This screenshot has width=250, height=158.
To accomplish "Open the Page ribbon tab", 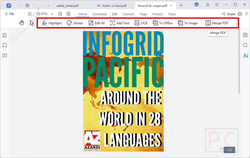I will 143,14.
